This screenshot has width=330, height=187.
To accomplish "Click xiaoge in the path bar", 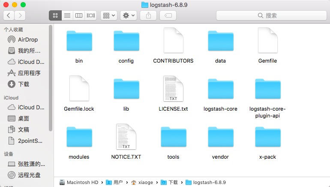I will click(x=142, y=182).
